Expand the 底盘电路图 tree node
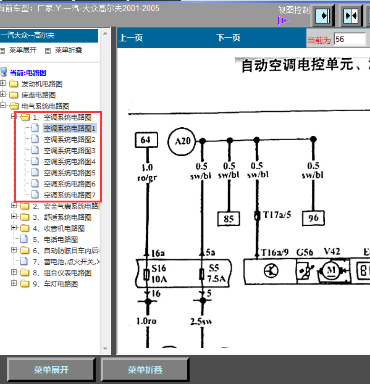The height and width of the screenshot is (384, 370). (x=2, y=94)
